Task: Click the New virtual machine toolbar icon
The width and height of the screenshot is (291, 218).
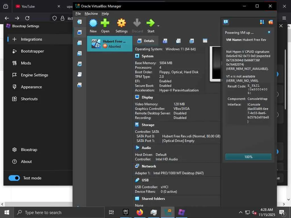Action: 93,23
